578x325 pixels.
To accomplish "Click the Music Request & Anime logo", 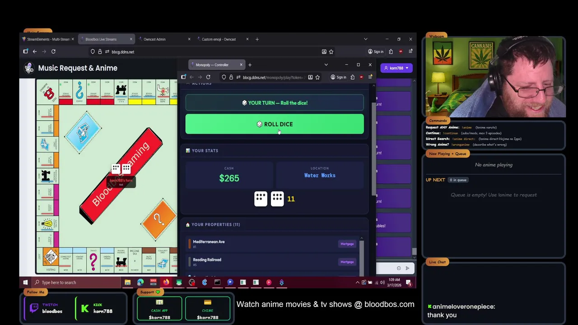I will coord(29,68).
